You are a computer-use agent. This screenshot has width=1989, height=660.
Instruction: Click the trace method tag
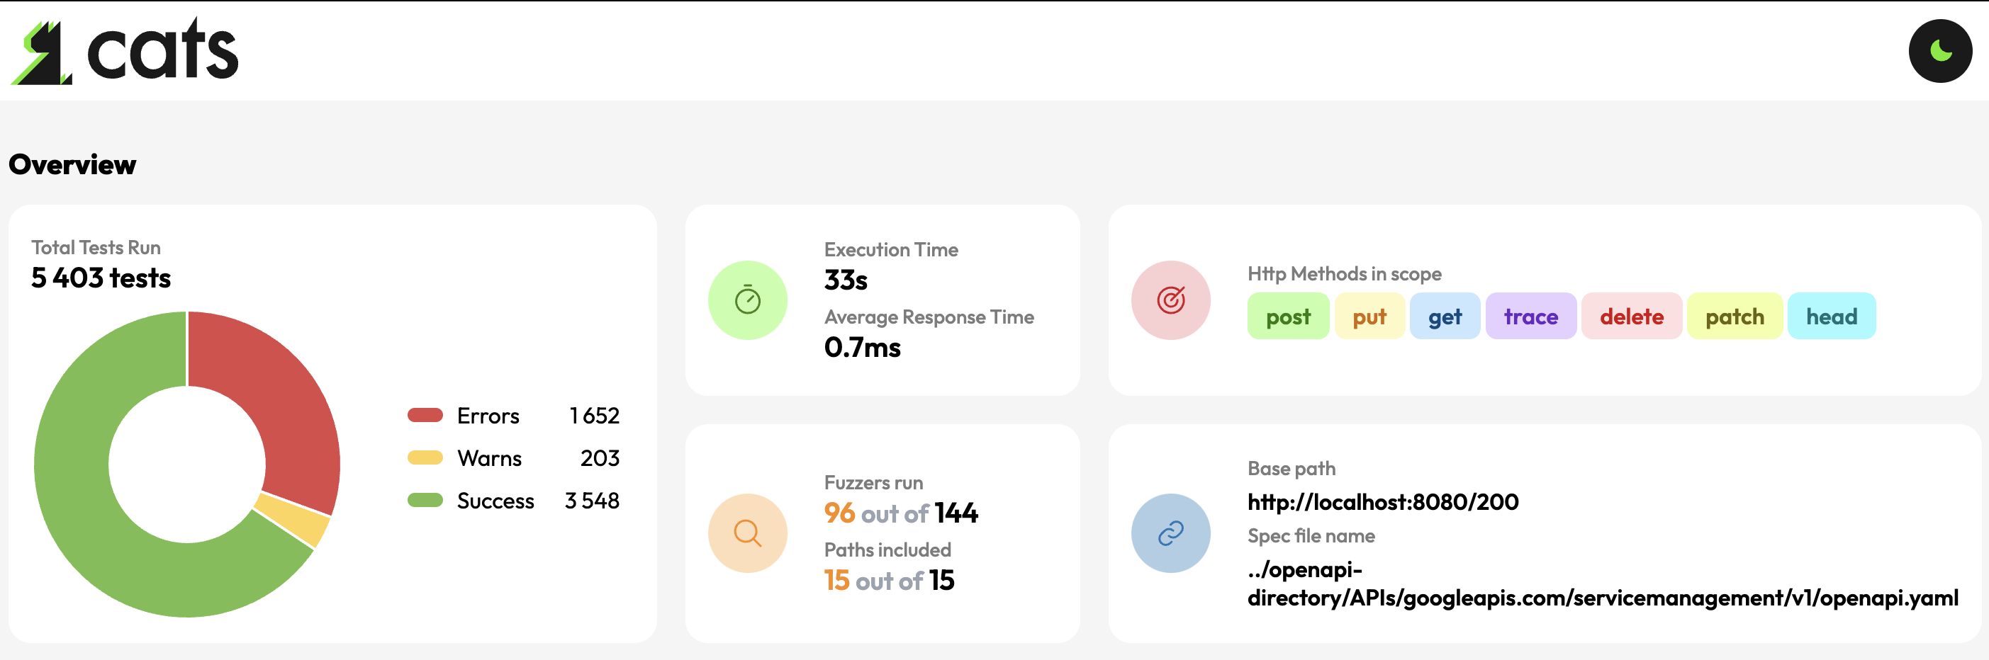(1530, 316)
